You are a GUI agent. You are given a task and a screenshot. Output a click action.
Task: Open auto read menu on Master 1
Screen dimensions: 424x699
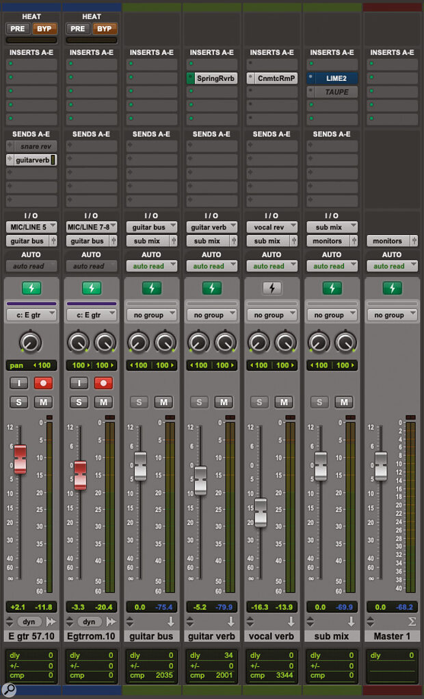point(392,266)
